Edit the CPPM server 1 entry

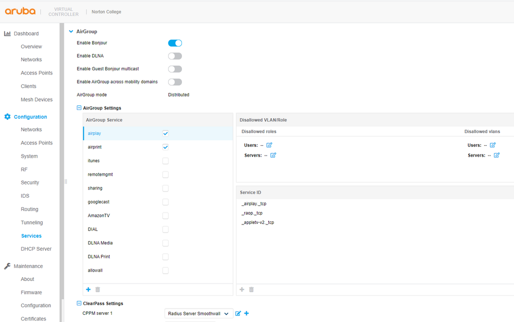coord(238,313)
